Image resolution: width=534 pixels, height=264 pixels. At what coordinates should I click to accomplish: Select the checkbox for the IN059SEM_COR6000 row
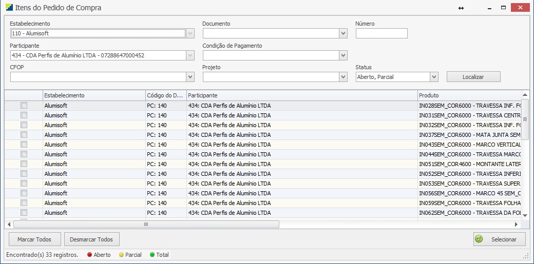click(x=24, y=203)
